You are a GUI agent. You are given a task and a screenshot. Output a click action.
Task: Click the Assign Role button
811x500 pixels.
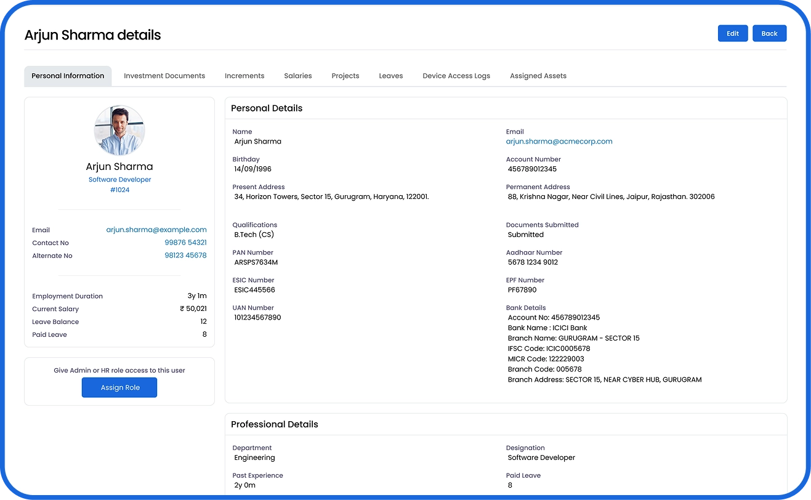[119, 387]
